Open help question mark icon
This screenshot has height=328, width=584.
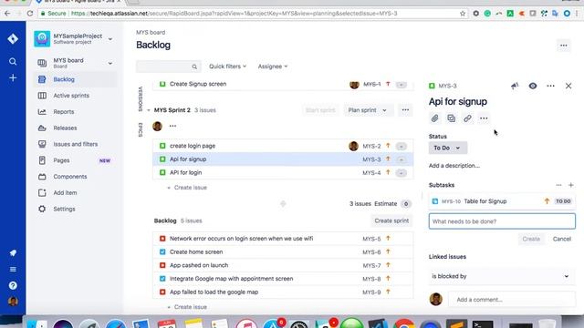coord(13,285)
